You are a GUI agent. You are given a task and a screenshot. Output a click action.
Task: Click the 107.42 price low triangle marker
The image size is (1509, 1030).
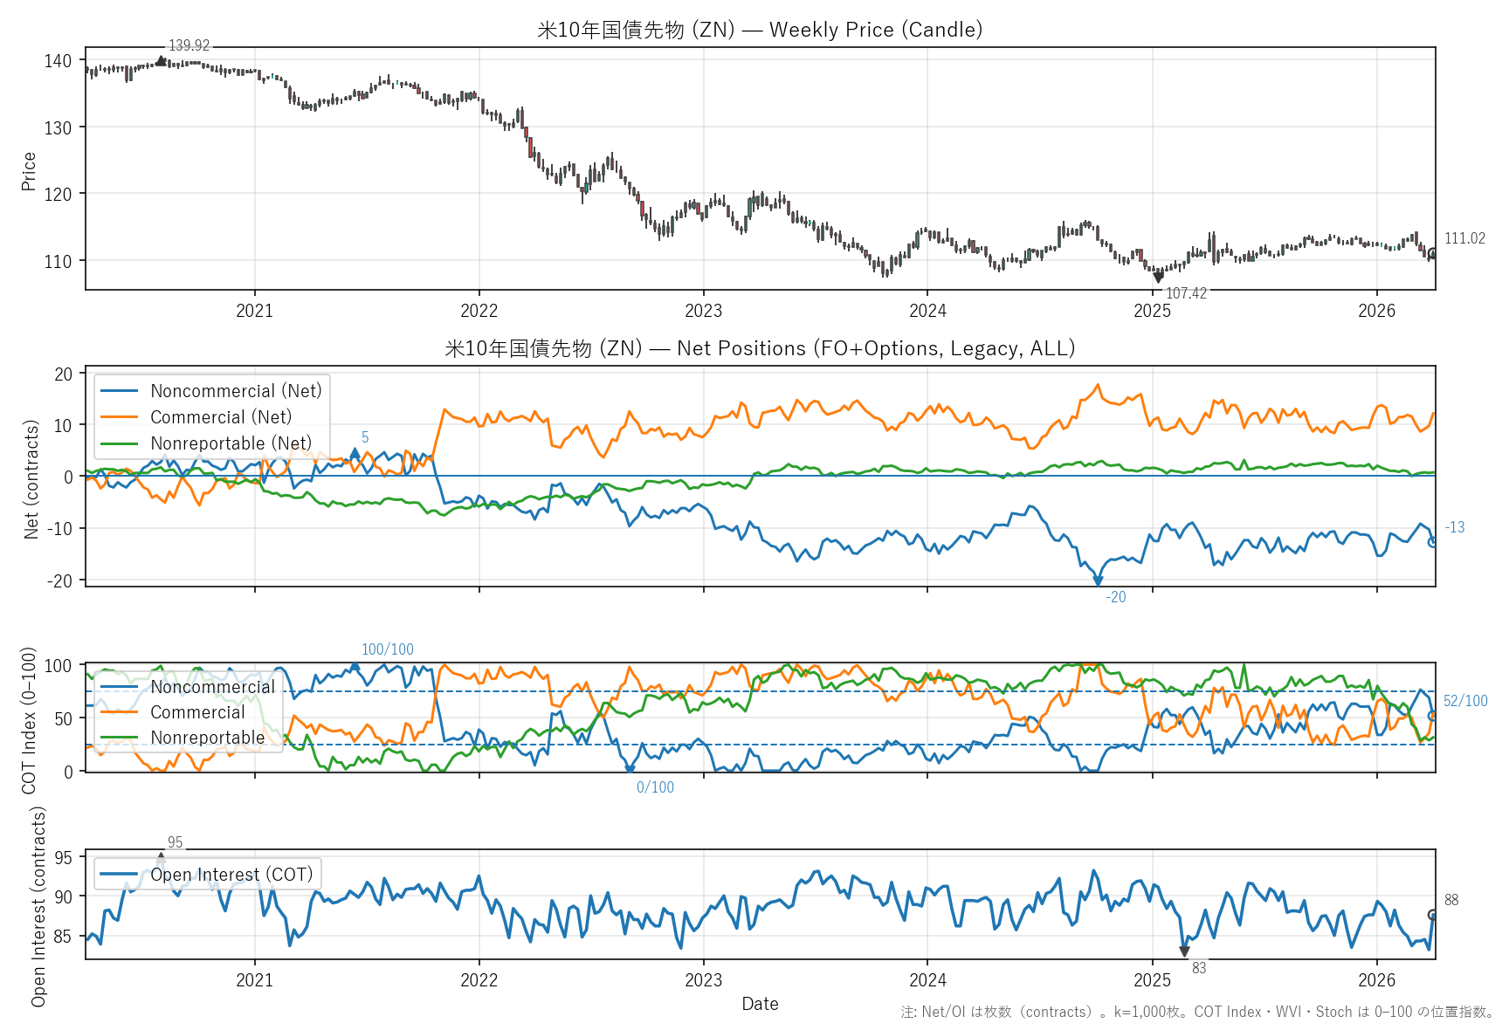1158,278
